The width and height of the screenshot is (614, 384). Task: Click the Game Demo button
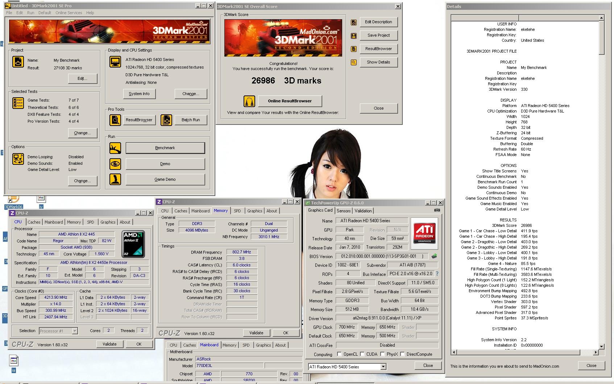tap(165, 179)
